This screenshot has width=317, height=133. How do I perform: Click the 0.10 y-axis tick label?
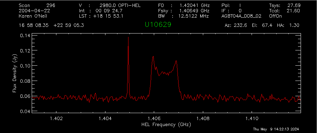tap(25, 66)
